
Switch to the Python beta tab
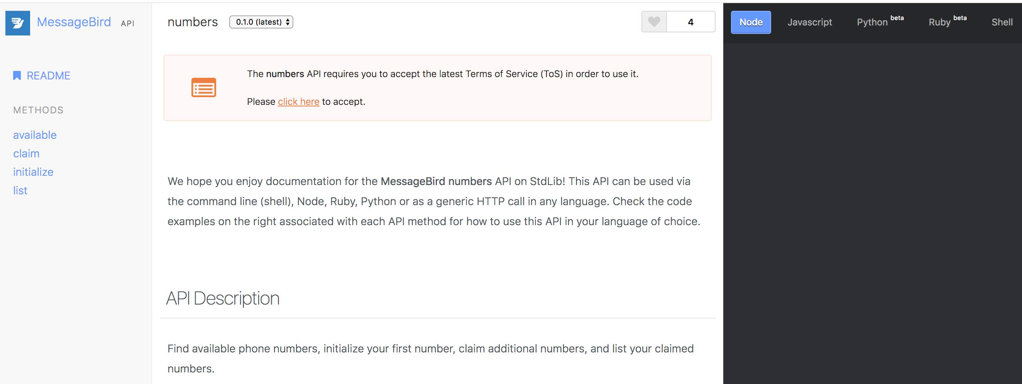871,22
